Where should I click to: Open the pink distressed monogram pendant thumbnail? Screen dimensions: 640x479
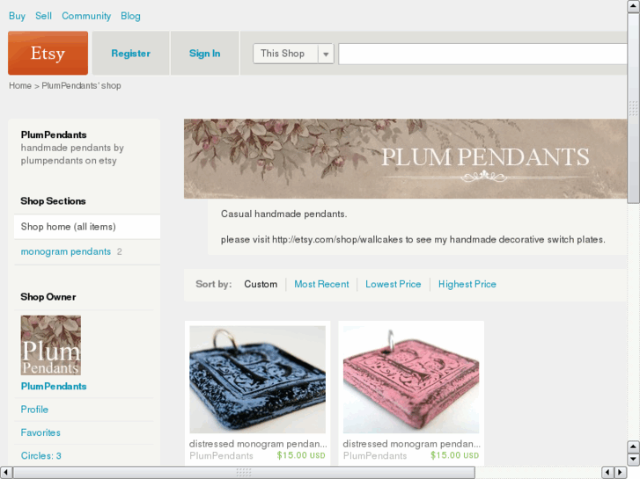(x=411, y=379)
